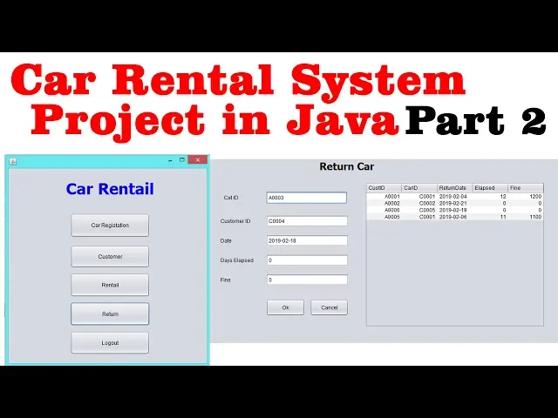Click the C0005 car ID cell
The width and height of the screenshot is (558, 418).
419,210
